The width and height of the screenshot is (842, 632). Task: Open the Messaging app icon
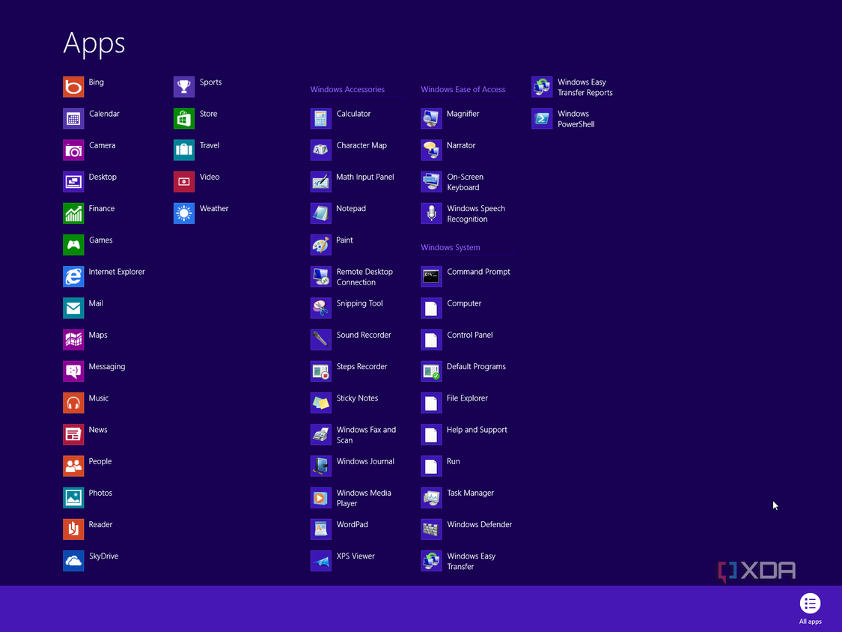[73, 371]
